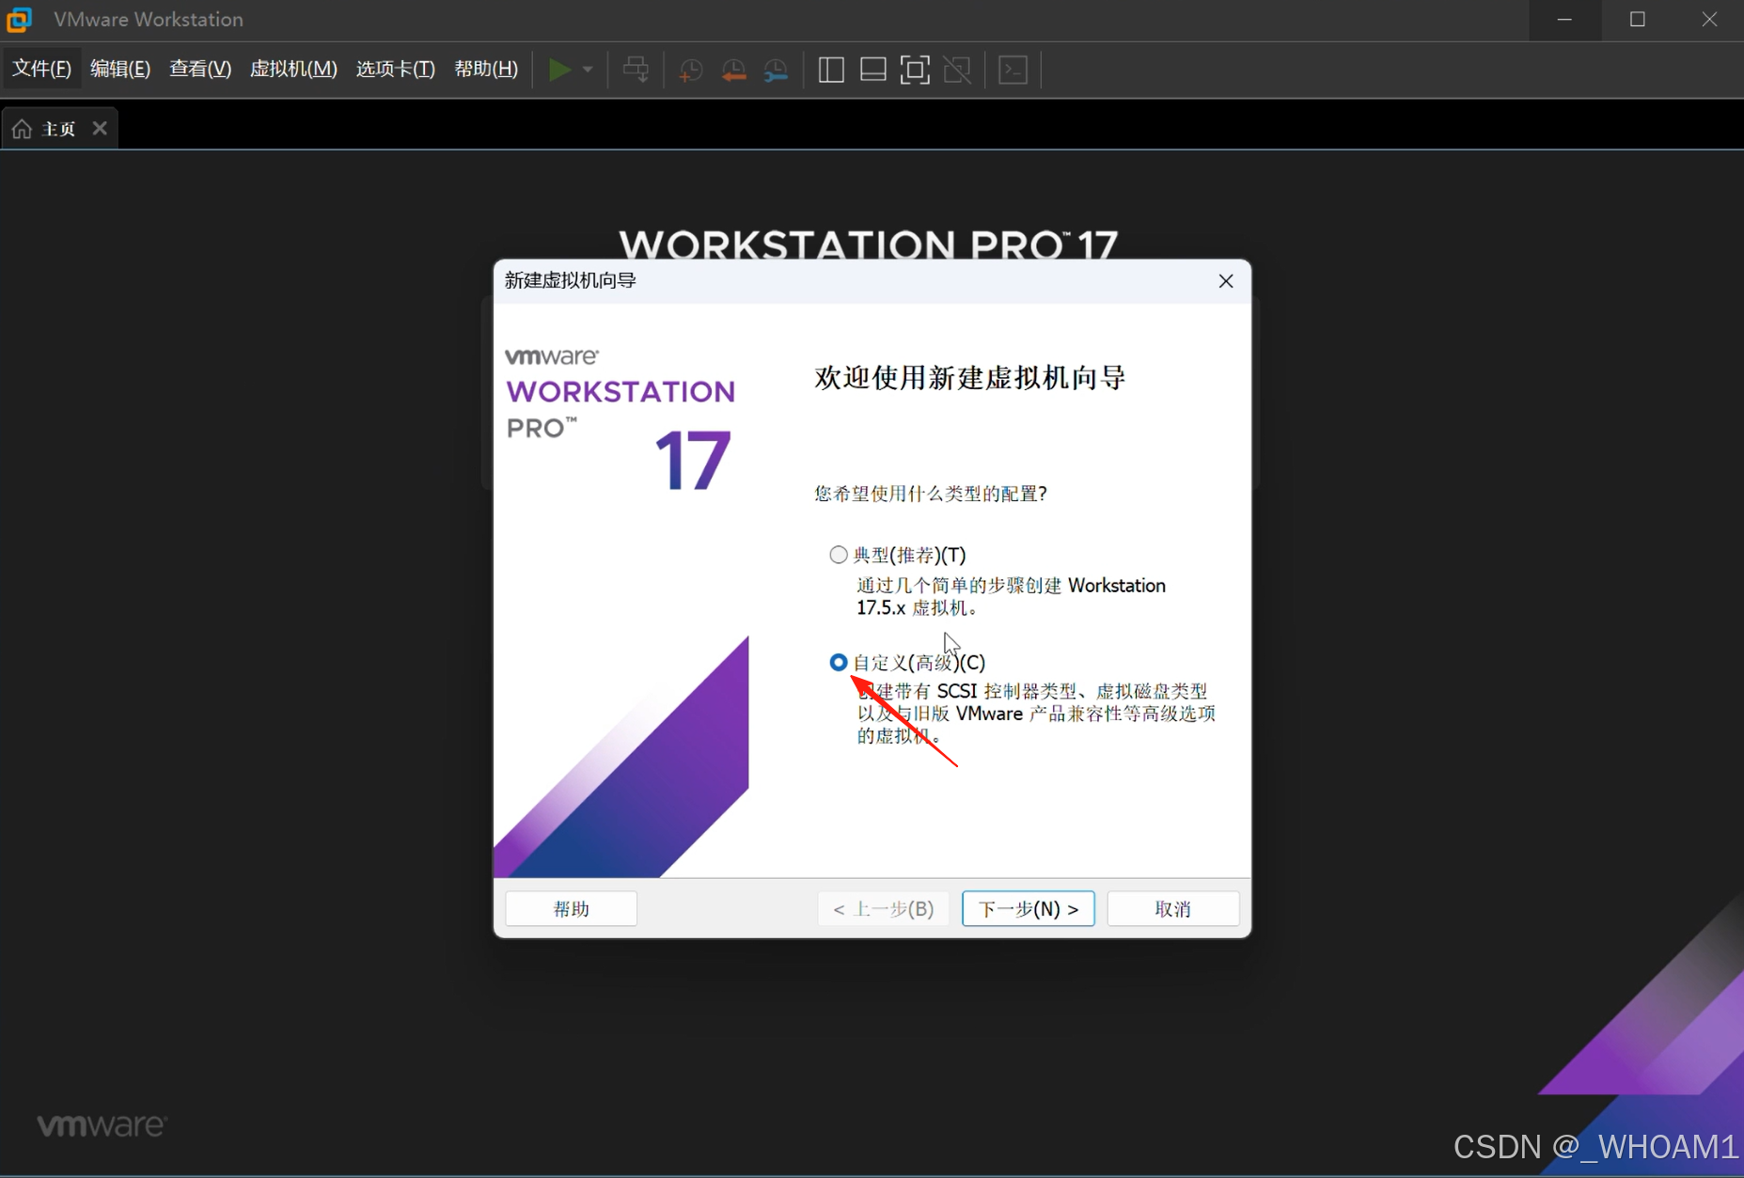This screenshot has width=1744, height=1178.
Task: Click the home icon on the 主页 tab
Action: [23, 129]
